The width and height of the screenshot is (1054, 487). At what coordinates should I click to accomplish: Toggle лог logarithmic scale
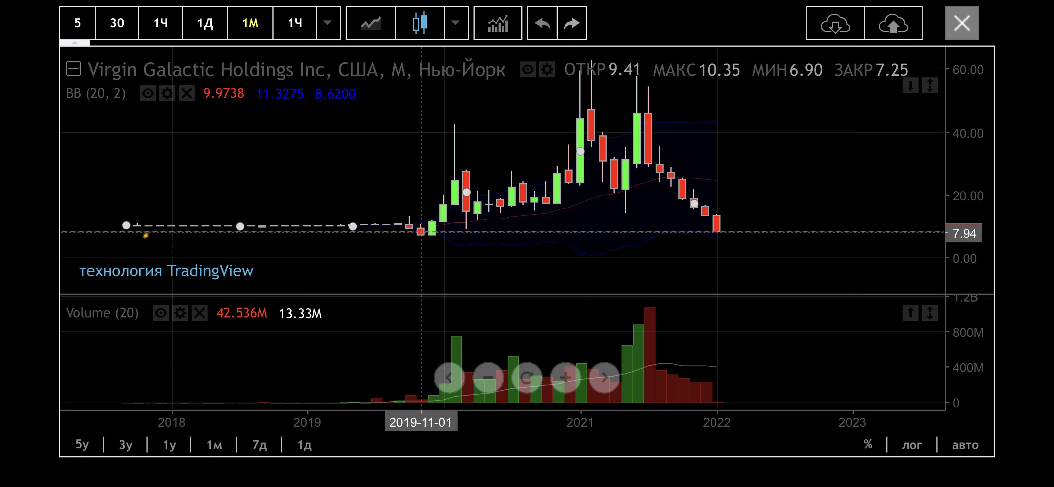(912, 445)
